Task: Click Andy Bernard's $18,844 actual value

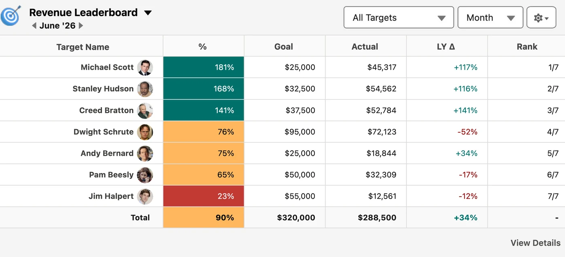Action: pyautogui.click(x=382, y=153)
